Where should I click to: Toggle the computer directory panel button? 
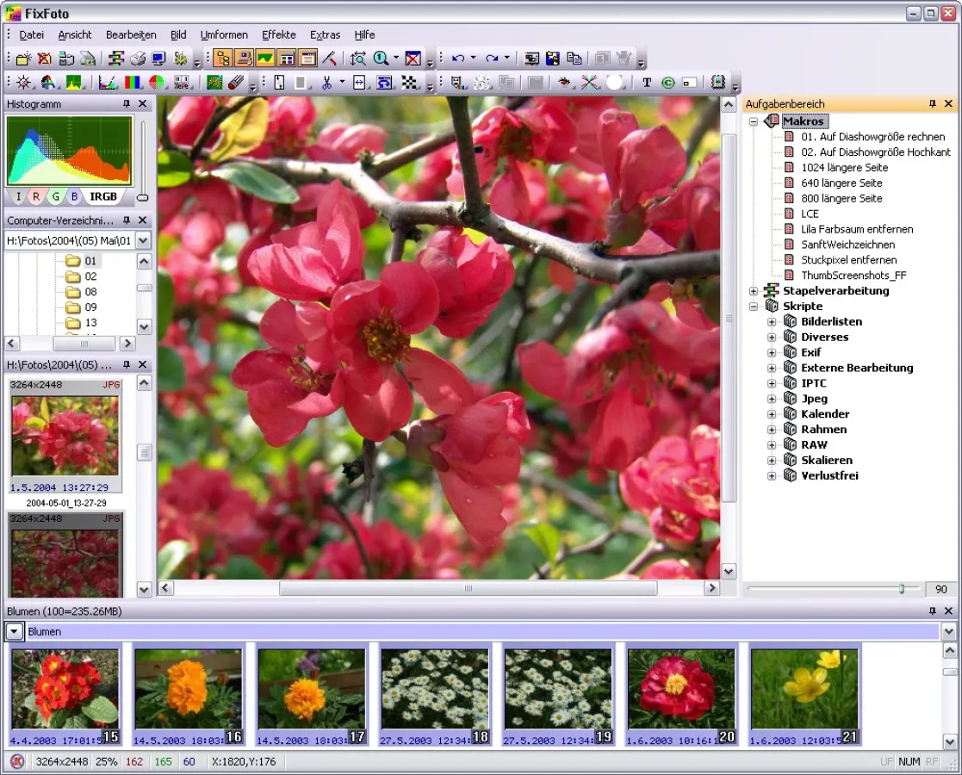pos(245,59)
